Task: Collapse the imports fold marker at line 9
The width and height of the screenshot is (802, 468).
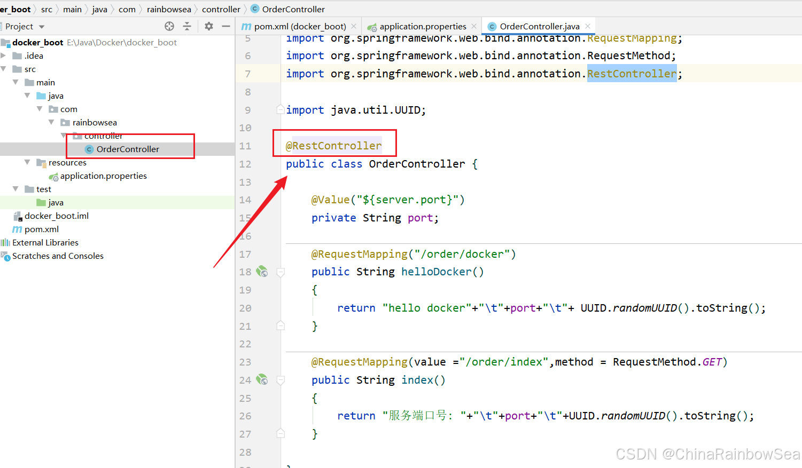Action: coord(281,109)
